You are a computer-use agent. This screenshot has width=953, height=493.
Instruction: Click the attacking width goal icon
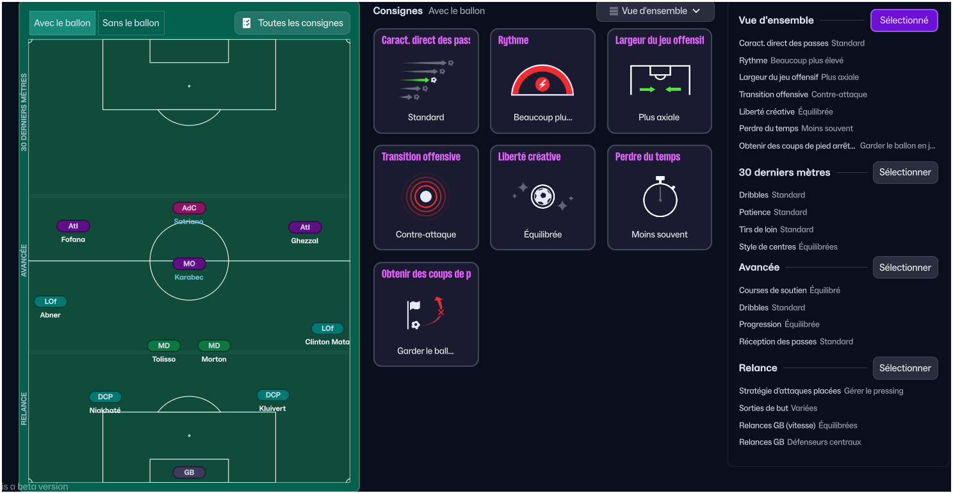point(660,80)
